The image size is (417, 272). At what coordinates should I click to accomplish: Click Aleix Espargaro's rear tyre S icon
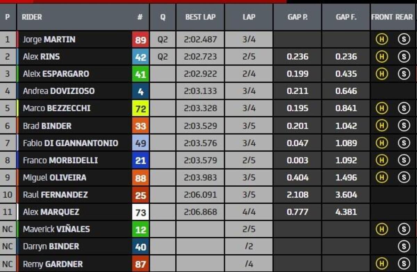click(403, 74)
